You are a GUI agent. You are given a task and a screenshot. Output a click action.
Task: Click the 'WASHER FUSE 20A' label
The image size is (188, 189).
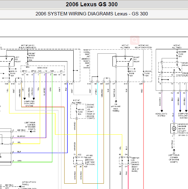click(182, 54)
